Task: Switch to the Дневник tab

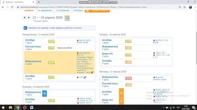Action: coord(29,10)
